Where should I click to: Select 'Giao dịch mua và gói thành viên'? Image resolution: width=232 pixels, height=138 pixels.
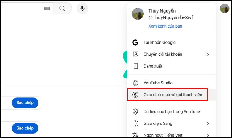coord(171,95)
